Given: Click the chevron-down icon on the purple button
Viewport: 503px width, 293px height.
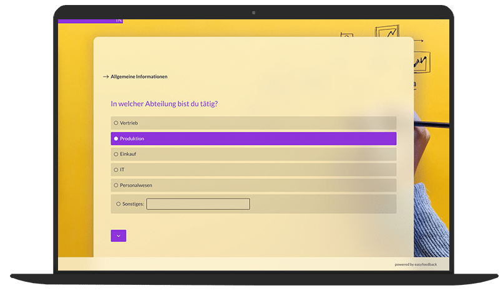Looking at the screenshot, I should [x=119, y=236].
